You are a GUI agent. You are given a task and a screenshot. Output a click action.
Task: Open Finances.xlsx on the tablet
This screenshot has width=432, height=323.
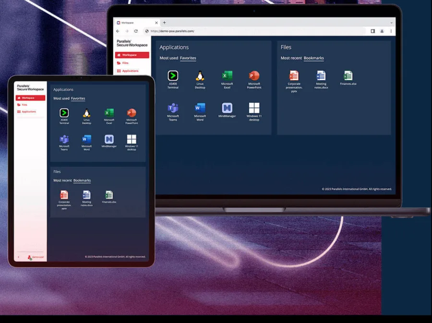coord(109,197)
